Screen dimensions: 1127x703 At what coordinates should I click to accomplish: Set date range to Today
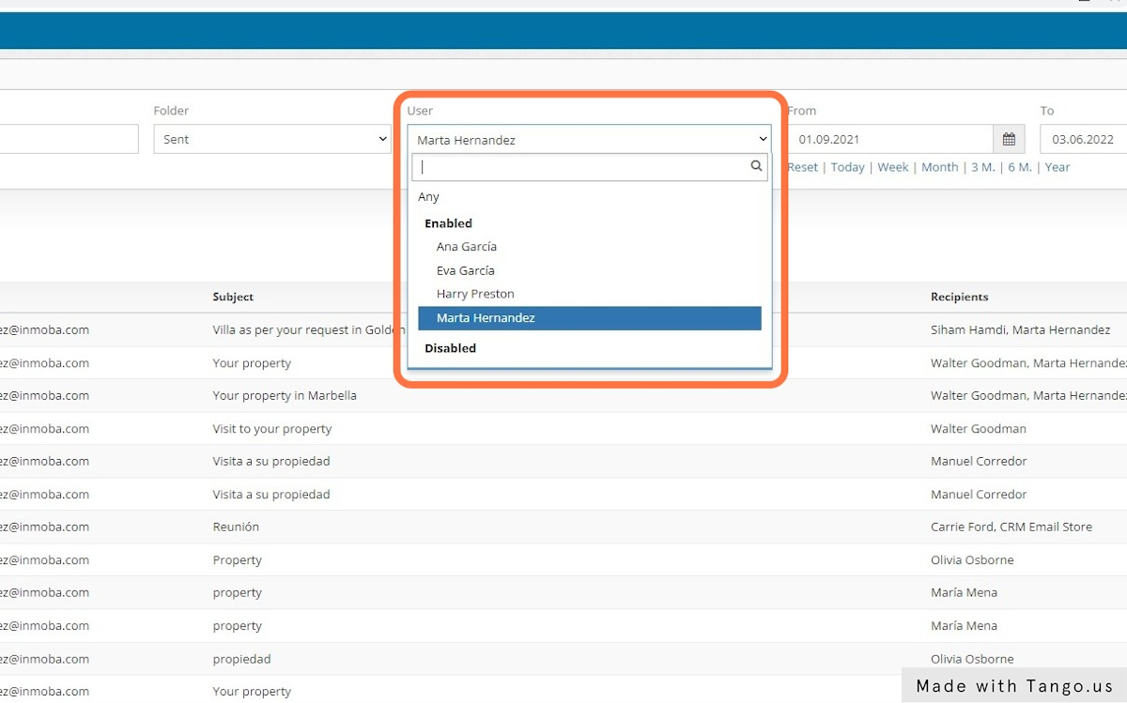pyautogui.click(x=847, y=167)
